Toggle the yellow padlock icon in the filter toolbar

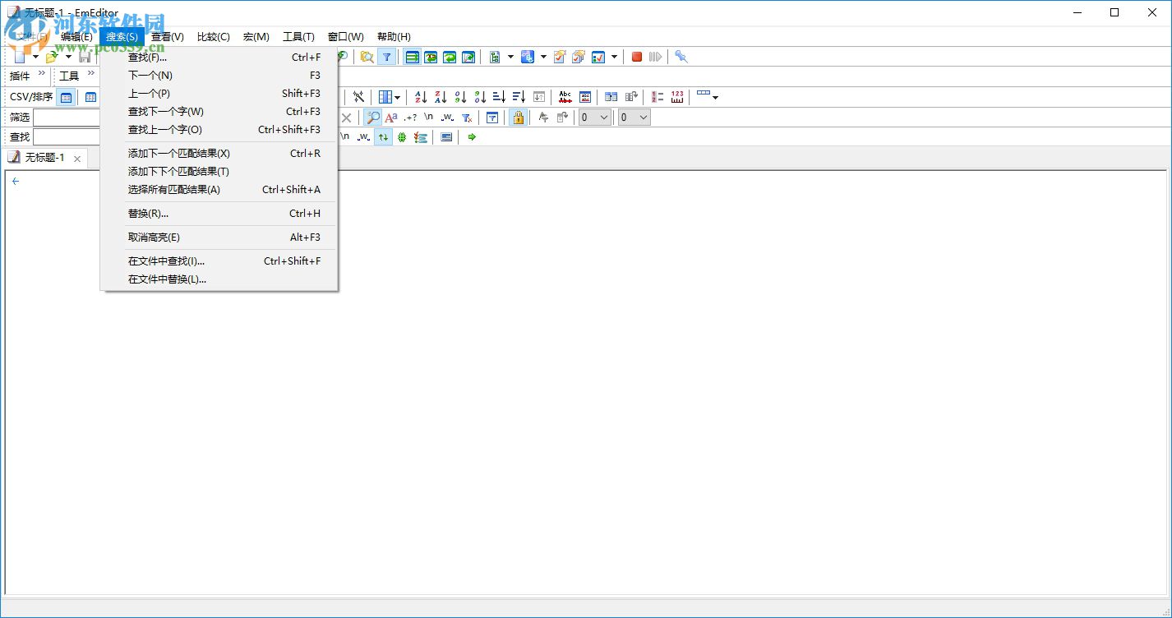coord(518,118)
